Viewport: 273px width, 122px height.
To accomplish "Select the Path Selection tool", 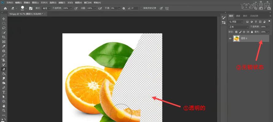I will 4,97.
